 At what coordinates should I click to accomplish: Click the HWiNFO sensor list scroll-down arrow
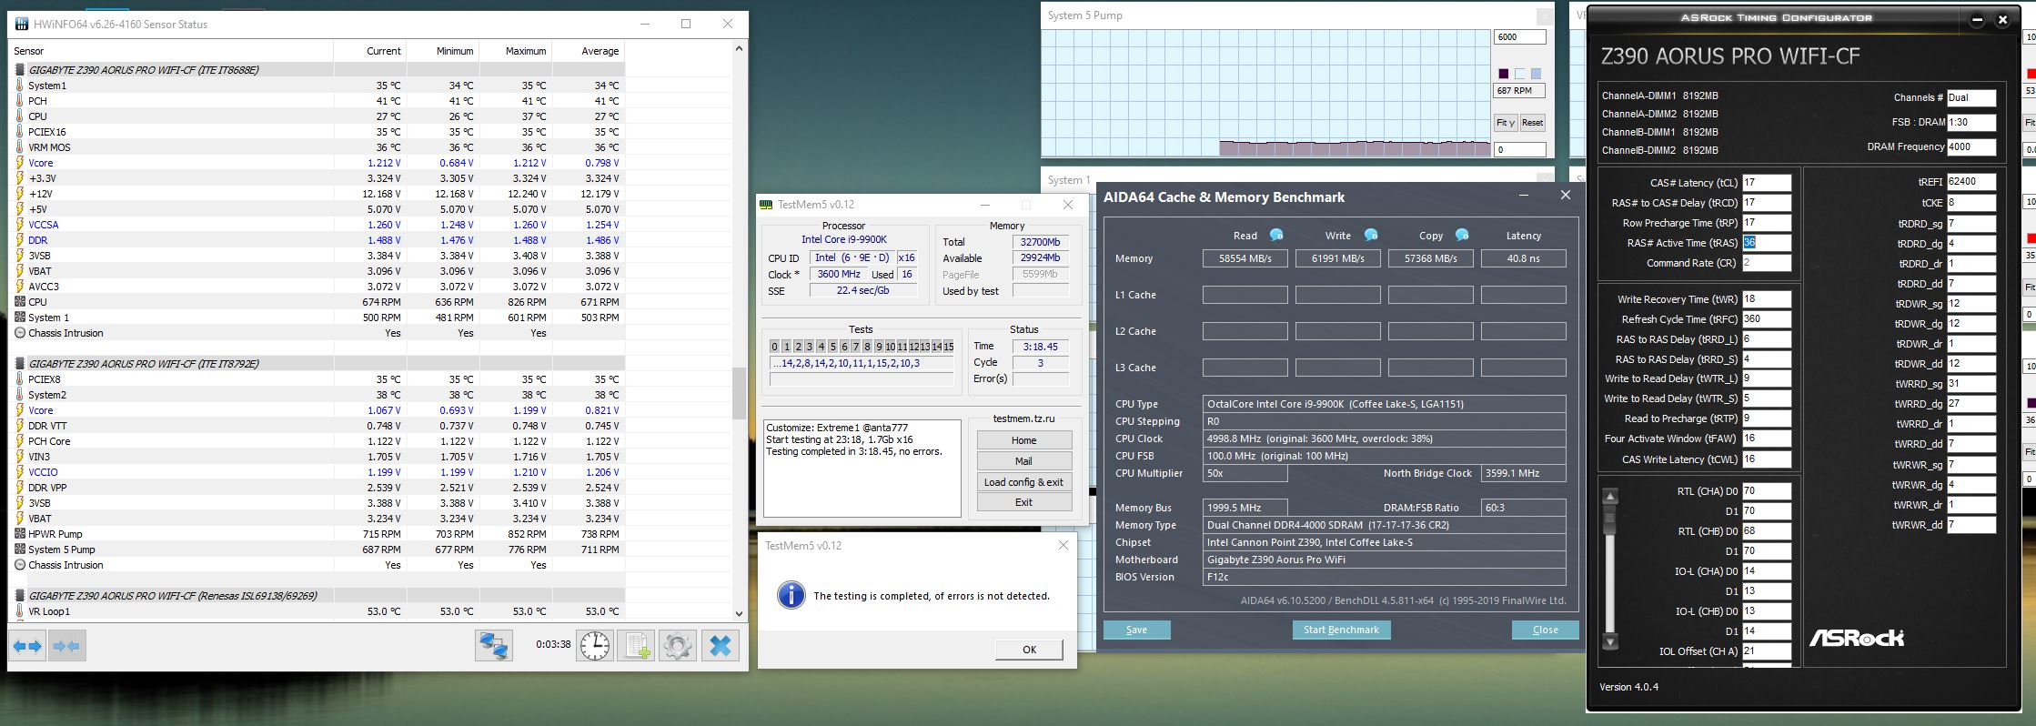pyautogui.click(x=739, y=614)
